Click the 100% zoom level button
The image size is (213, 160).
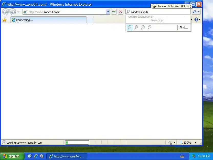[185, 143]
